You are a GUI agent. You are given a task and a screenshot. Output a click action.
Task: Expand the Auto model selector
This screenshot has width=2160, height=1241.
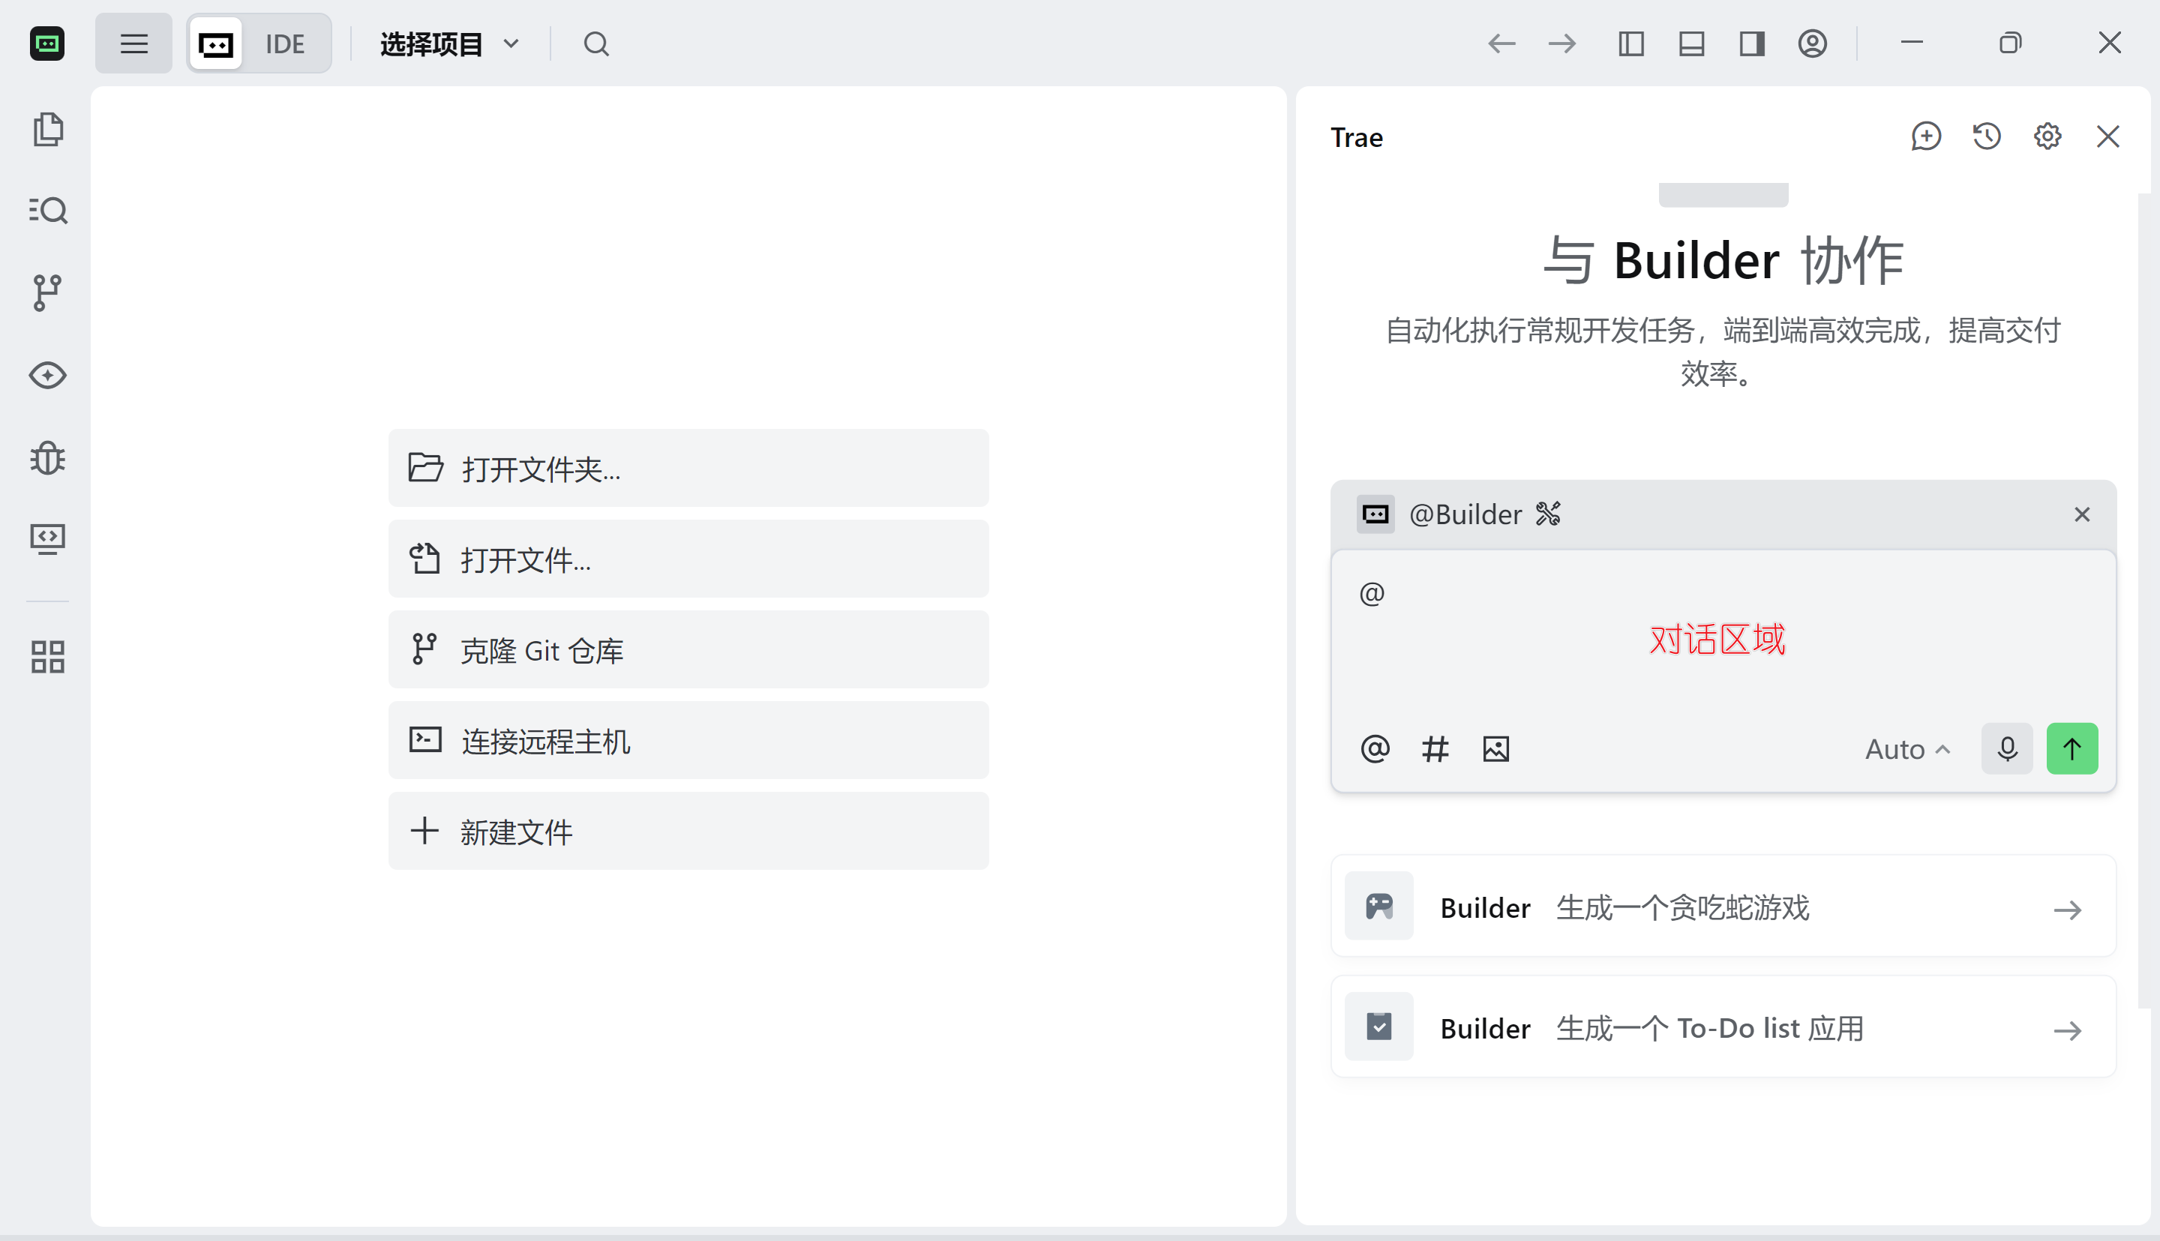pos(1908,749)
